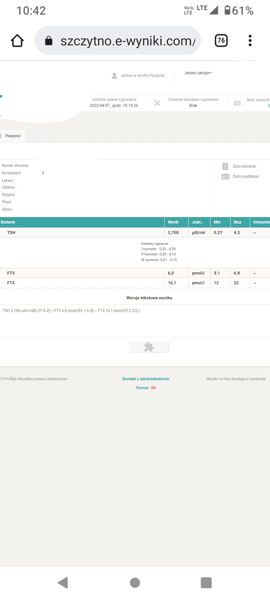The image size is (270, 600).
Task: Tap the ID card icon beside Data urodzenia
Action: (x=225, y=177)
